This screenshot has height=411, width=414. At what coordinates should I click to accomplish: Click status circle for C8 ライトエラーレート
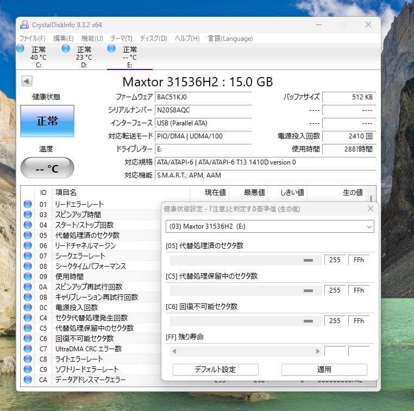[x=28, y=359]
